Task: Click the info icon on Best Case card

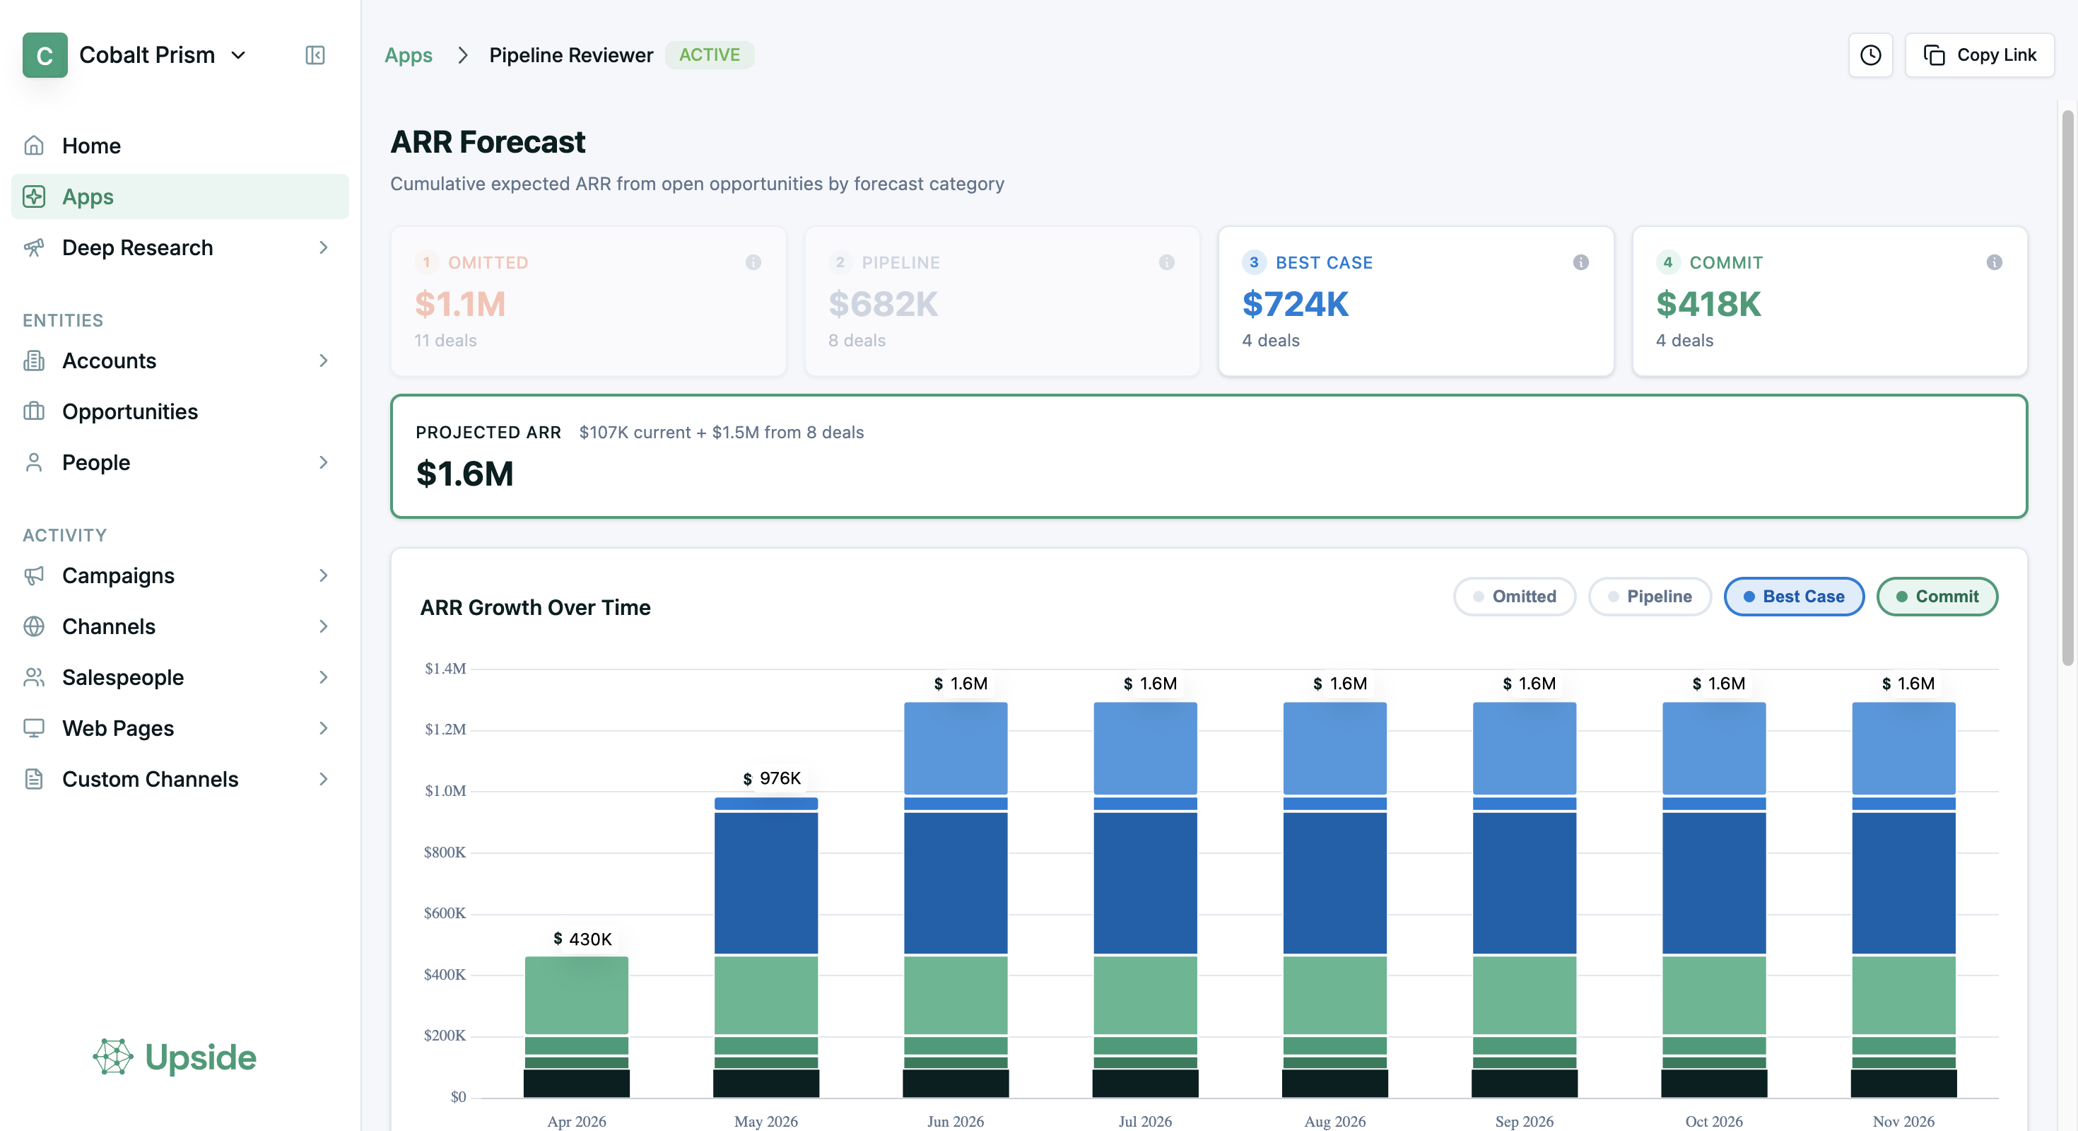Action: pos(1581,262)
